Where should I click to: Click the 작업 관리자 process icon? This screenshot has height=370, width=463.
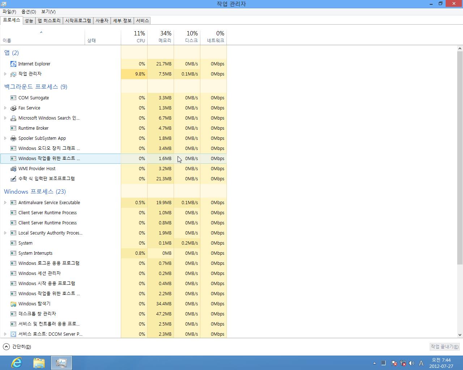point(13,74)
